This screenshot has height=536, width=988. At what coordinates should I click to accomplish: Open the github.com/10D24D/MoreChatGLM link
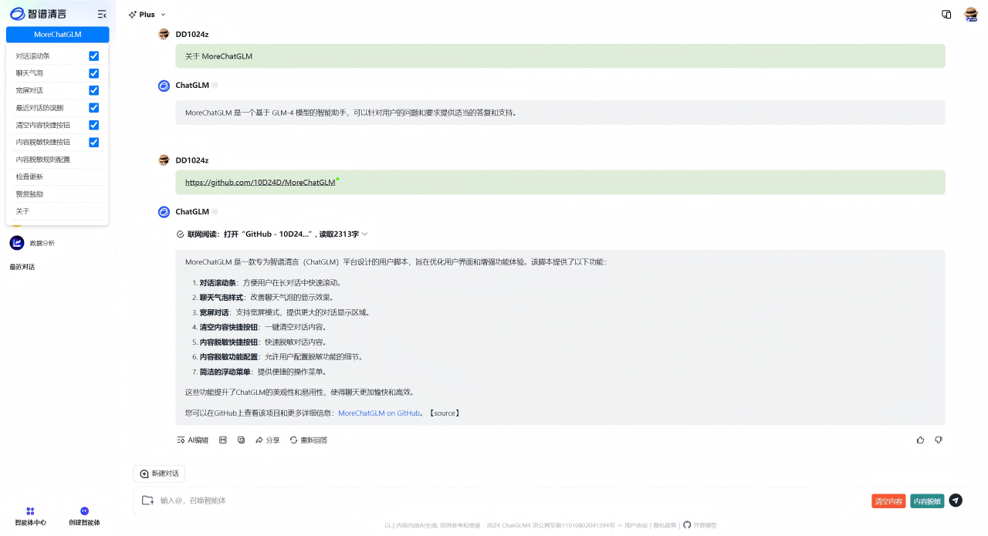[260, 182]
